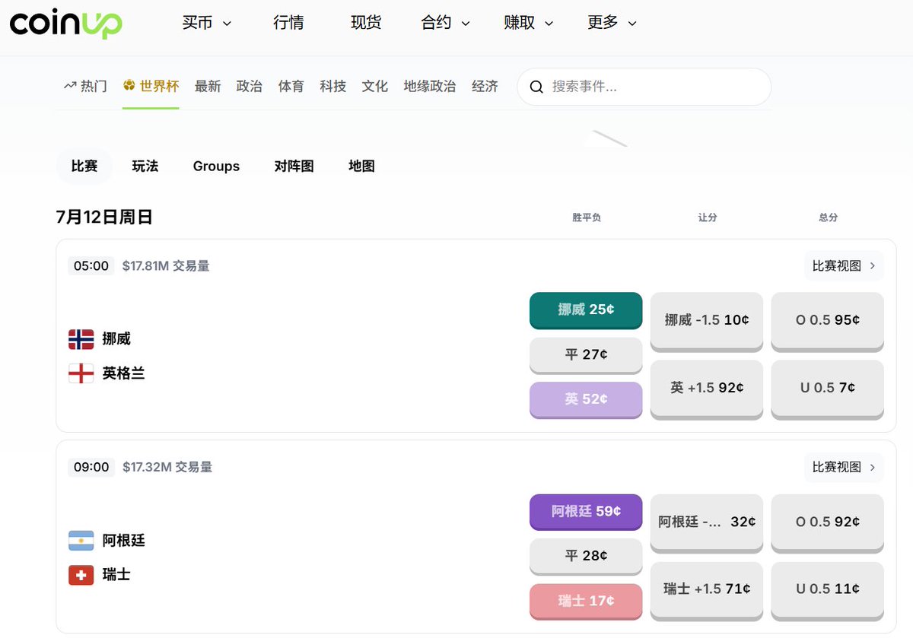The width and height of the screenshot is (913, 638).
Task: Pick the O 0.5 95¢ total
Action: pos(828,321)
